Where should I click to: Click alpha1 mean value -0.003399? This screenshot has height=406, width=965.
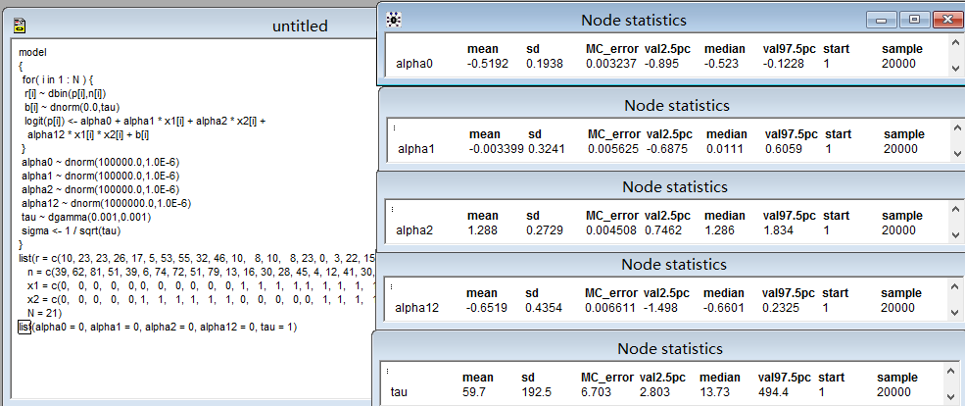[x=496, y=148]
